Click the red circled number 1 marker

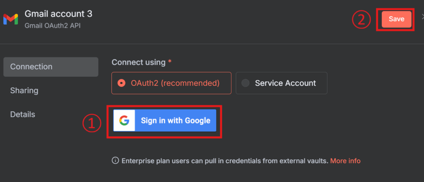[x=92, y=123]
